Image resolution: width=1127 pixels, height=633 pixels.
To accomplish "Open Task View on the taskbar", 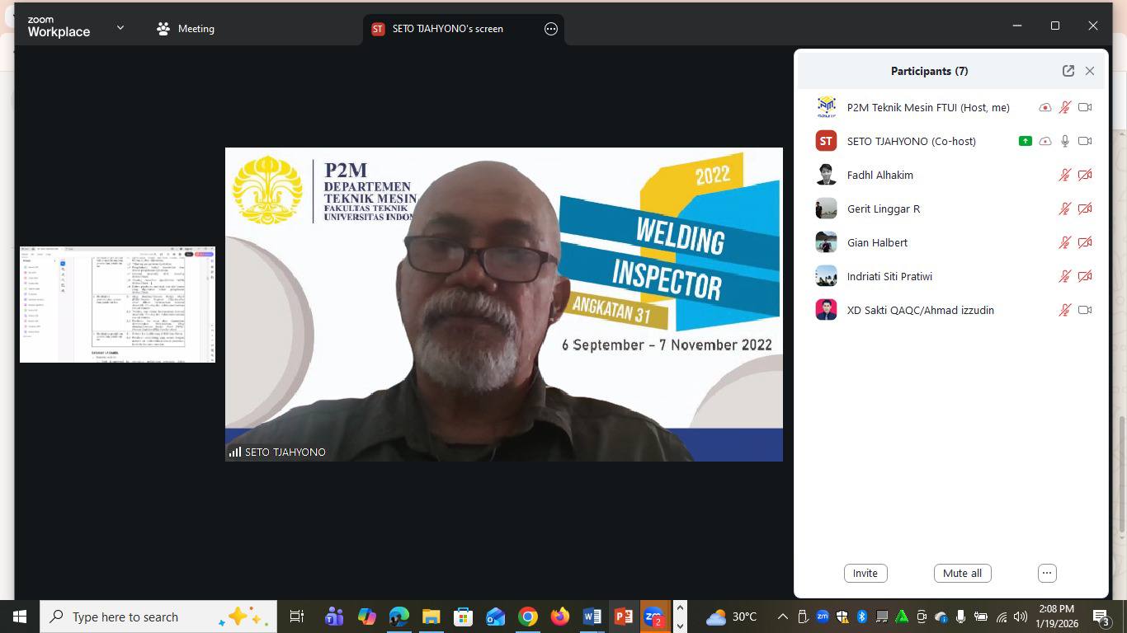I will (297, 617).
